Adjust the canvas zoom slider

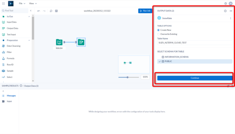(x=127, y=77)
